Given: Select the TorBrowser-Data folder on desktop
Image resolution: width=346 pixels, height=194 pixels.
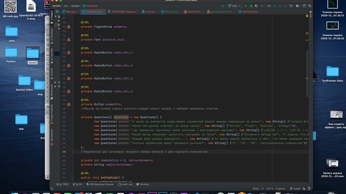Looking at the screenshot, I should [332, 74].
